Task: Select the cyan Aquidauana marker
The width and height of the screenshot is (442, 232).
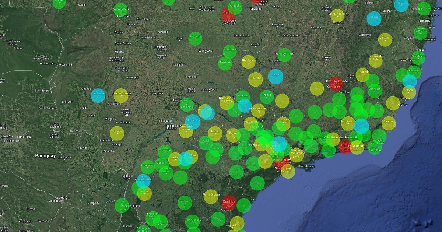Action: click(98, 95)
